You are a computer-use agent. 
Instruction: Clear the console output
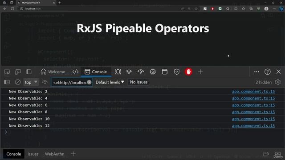tap(18, 82)
